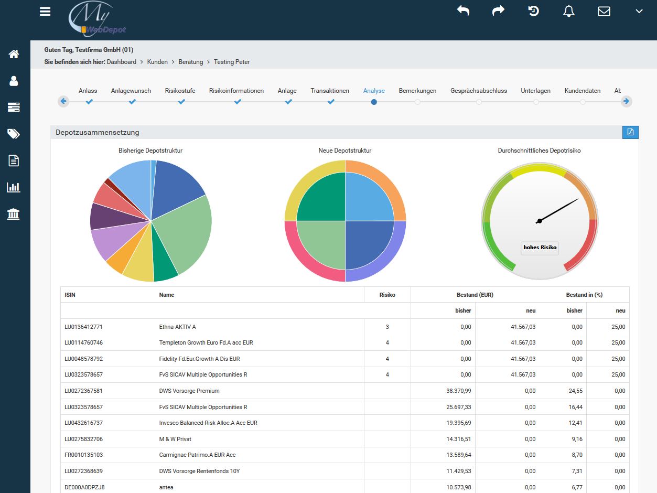Open the bar chart icon in sidebar
The height and width of the screenshot is (493, 657).
coord(14,187)
